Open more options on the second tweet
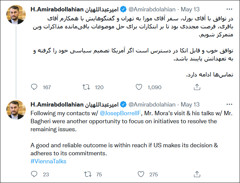This screenshot has height=183, width=240. [x=229, y=104]
